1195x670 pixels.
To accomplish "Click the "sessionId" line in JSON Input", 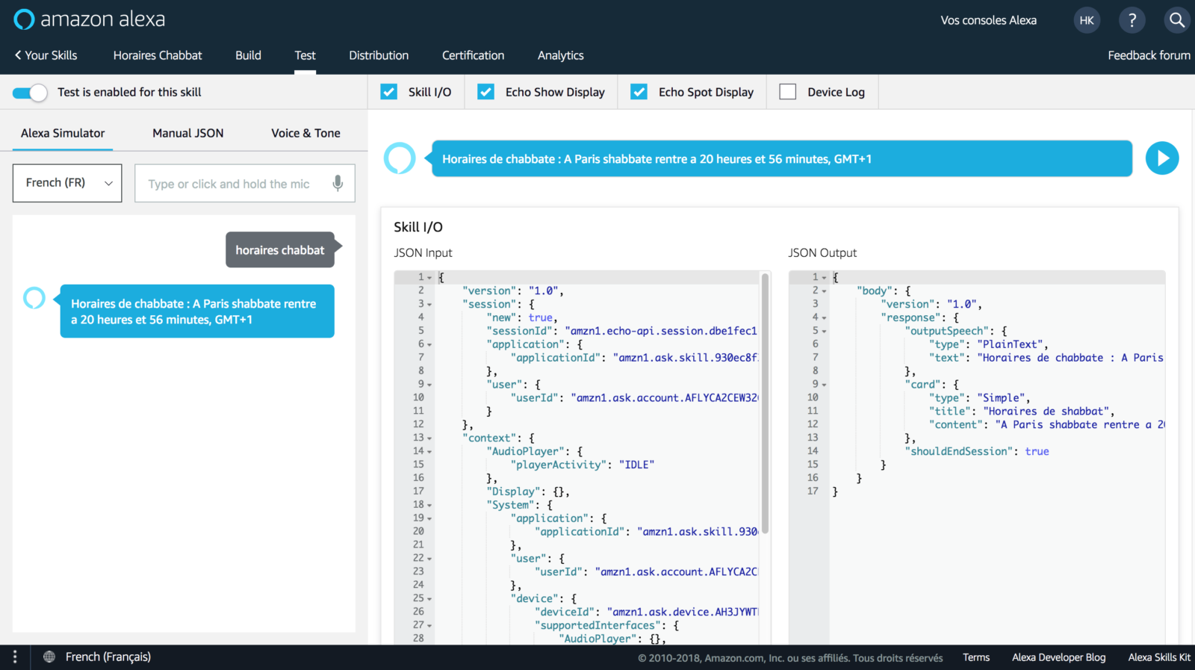I will point(621,331).
